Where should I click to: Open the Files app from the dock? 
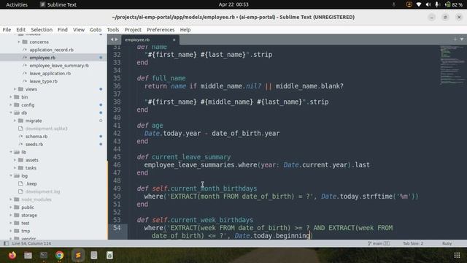28,255
